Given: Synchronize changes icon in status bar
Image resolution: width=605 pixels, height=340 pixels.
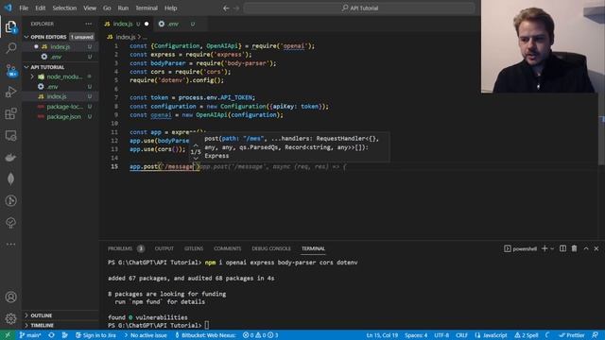Looking at the screenshot, I should pos(51,335).
